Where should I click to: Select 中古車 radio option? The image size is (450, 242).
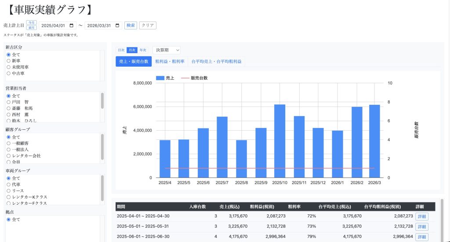[x=8, y=73]
